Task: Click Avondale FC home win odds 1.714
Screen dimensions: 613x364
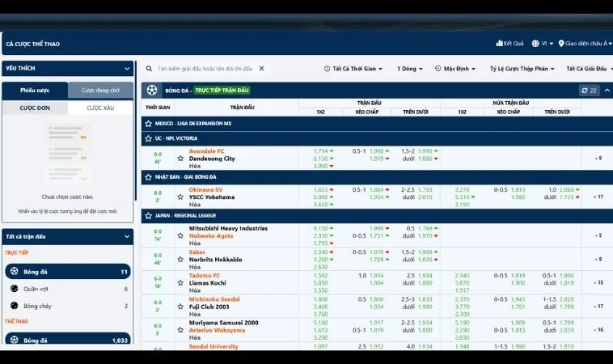Action: pyautogui.click(x=320, y=151)
